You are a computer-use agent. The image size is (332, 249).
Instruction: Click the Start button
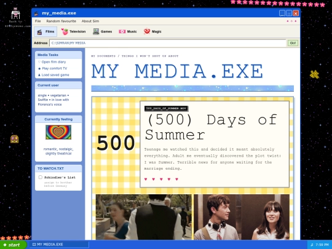(x=13, y=245)
